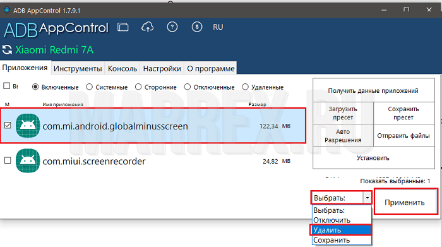Choose Выбрать: option in dropdown list

(342, 210)
